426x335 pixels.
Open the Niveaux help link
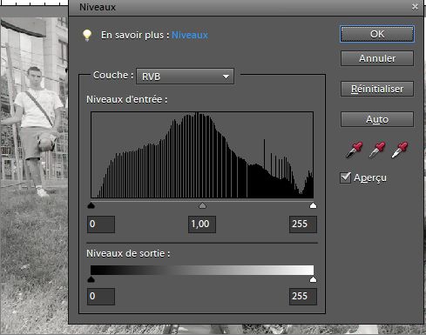[x=190, y=35]
